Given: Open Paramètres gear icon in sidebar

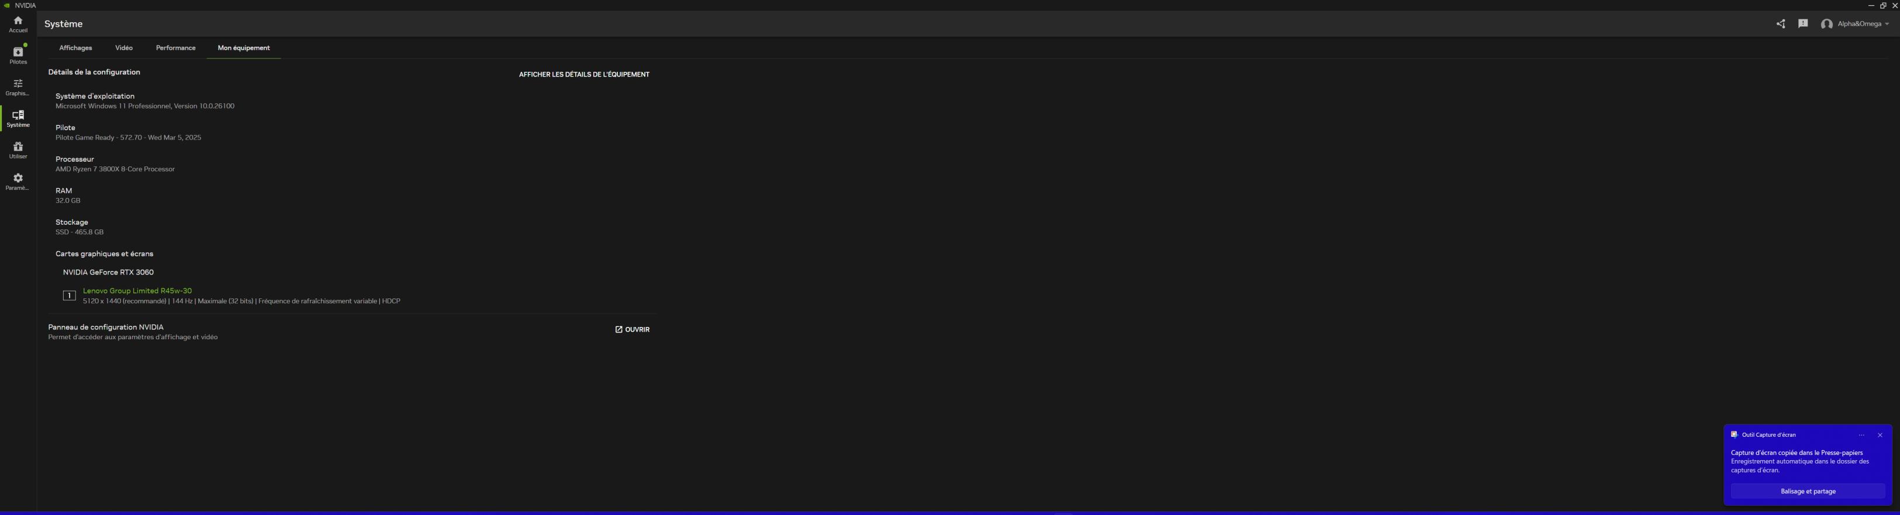Looking at the screenshot, I should (18, 182).
